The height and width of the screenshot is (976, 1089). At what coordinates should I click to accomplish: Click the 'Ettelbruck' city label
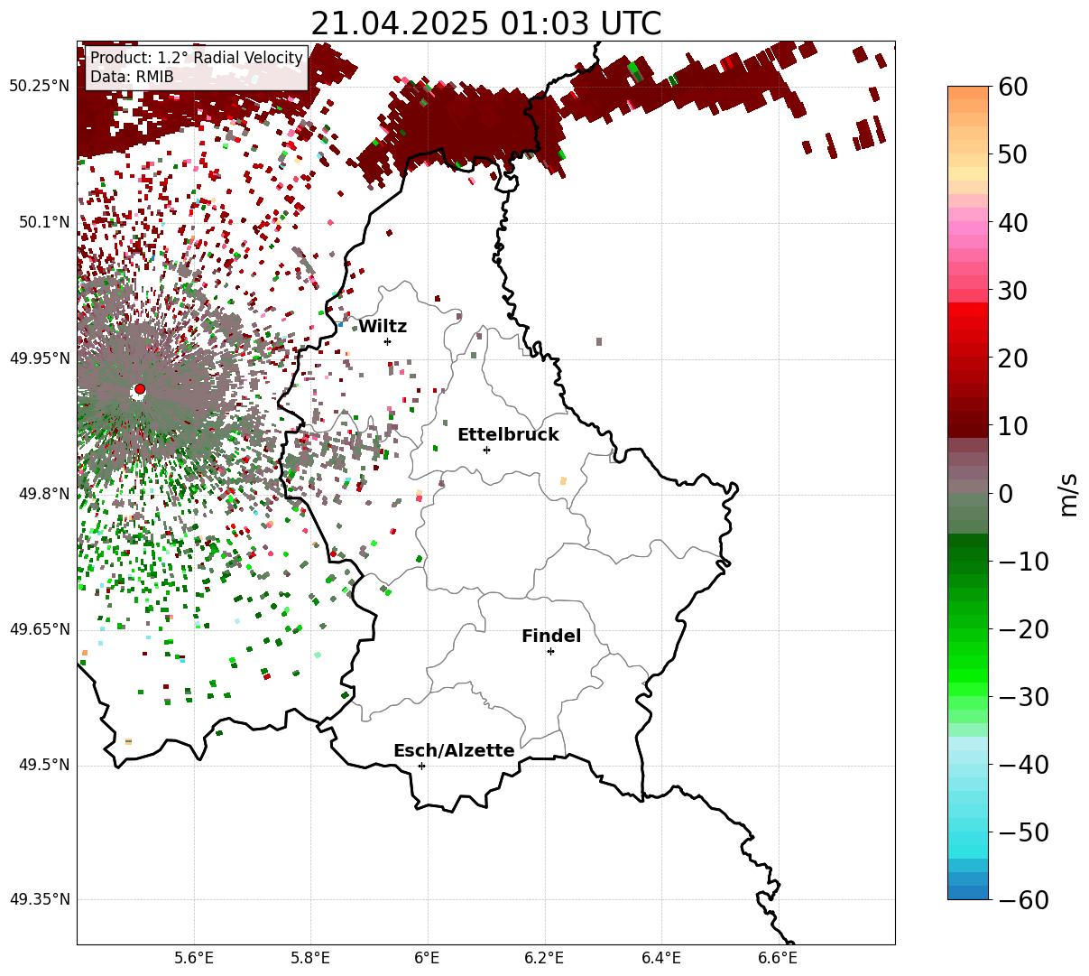pyautogui.click(x=508, y=434)
